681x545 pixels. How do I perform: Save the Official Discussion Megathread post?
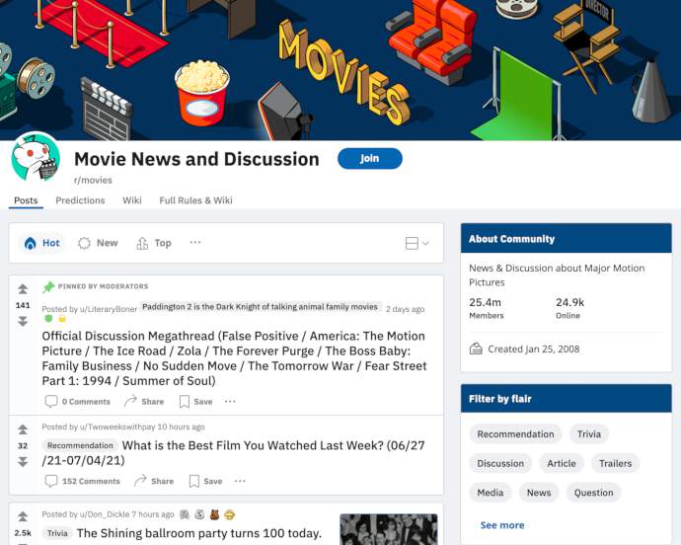click(x=196, y=401)
